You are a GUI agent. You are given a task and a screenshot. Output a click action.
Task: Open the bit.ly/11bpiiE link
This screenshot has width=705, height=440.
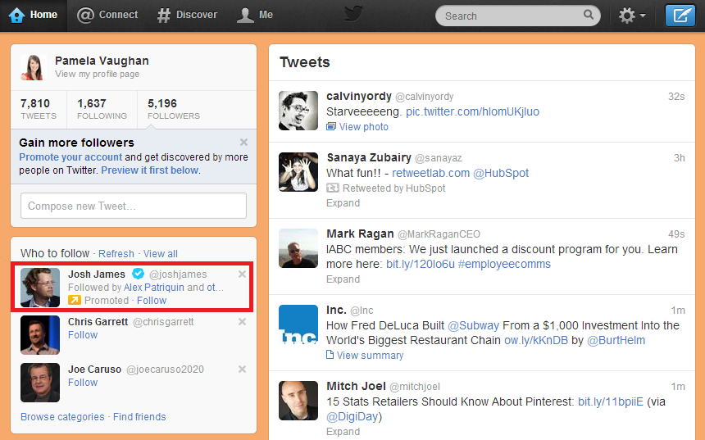(x=611, y=401)
